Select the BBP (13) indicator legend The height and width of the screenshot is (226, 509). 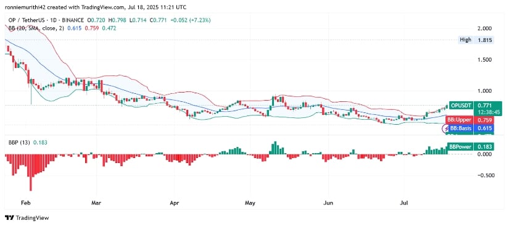coord(19,142)
